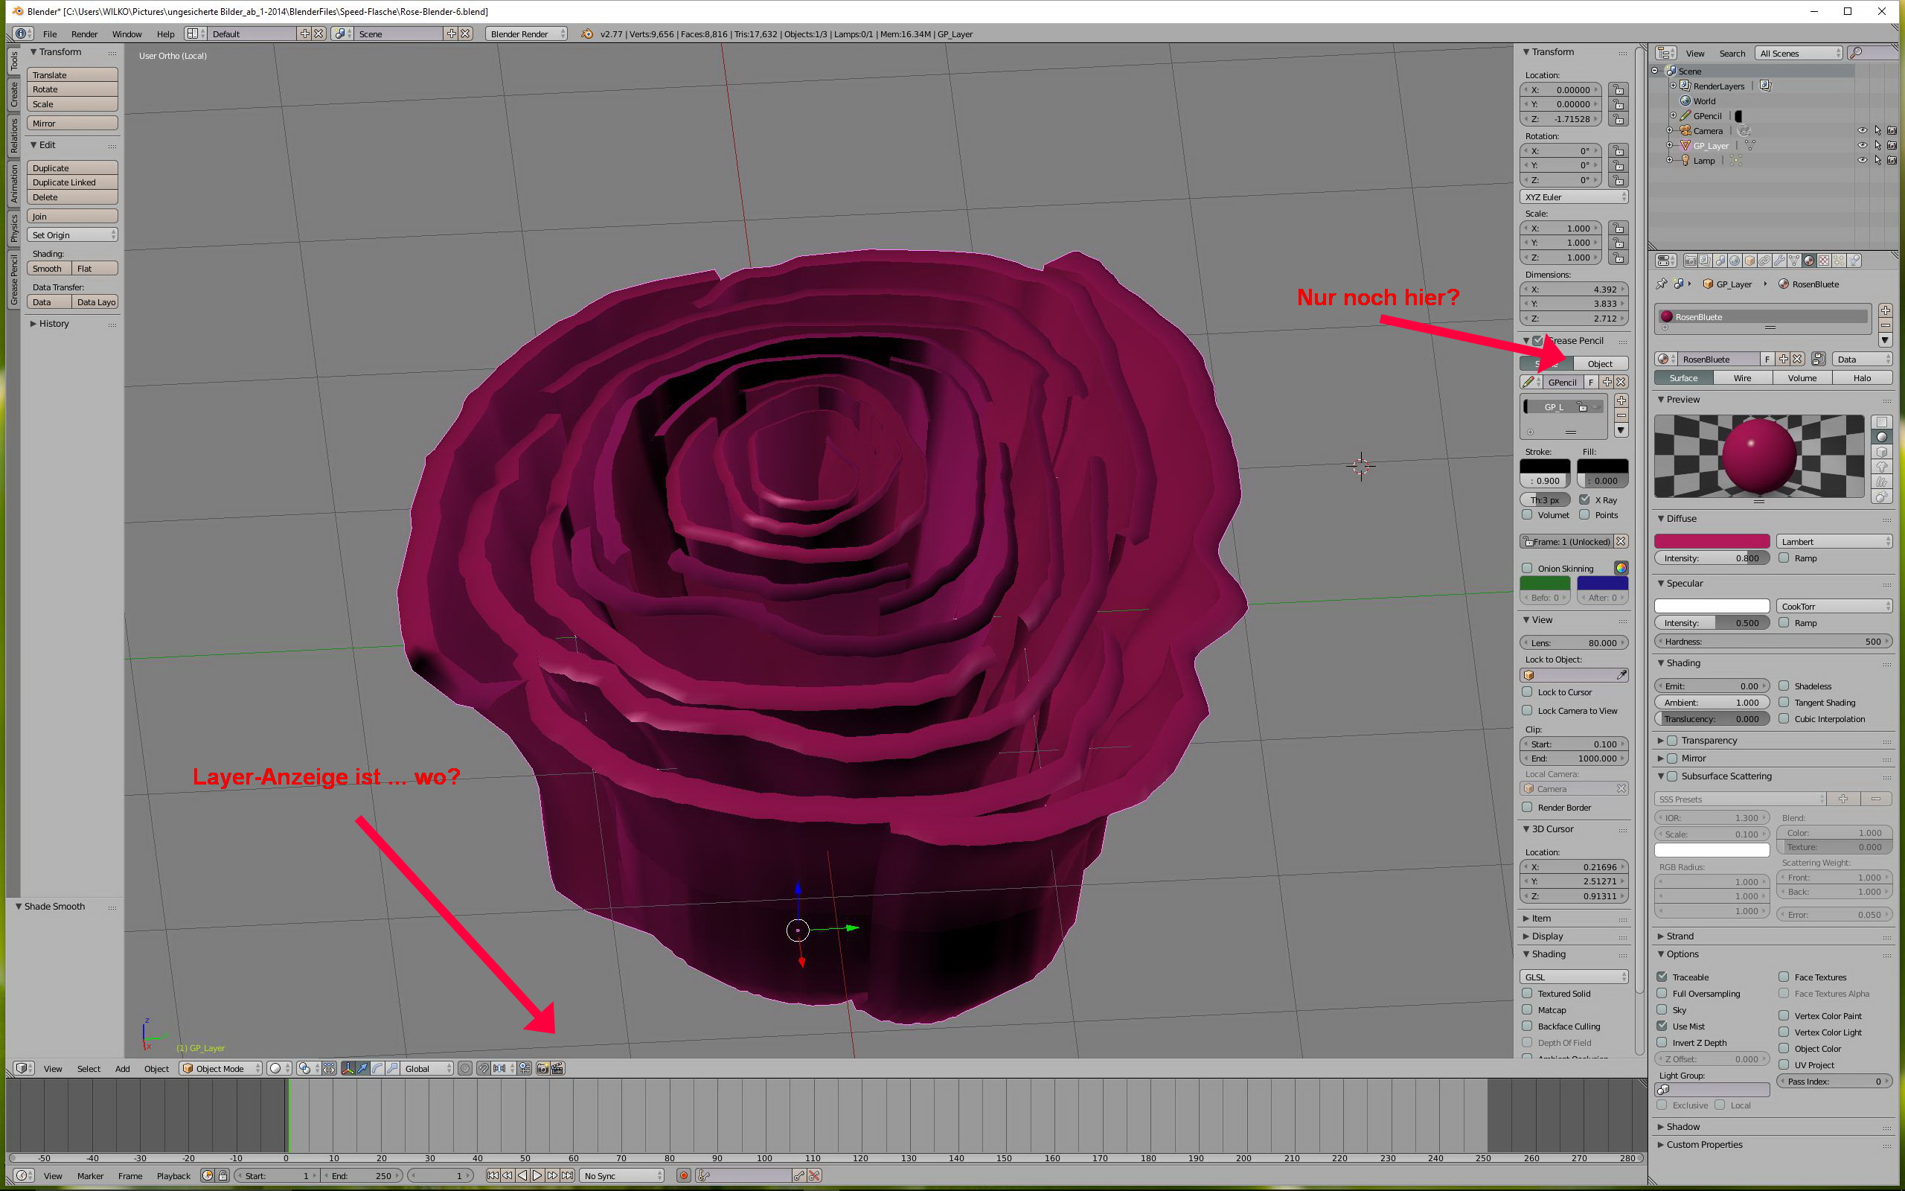Hide GP_Layer using its eye icon
The width and height of the screenshot is (1905, 1191).
[1862, 146]
